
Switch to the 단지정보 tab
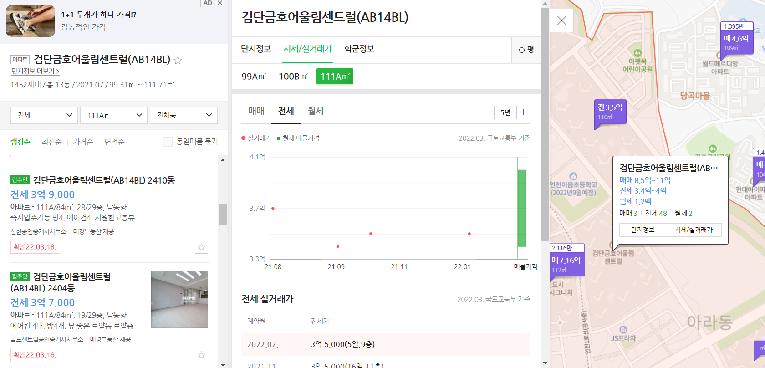coord(255,49)
